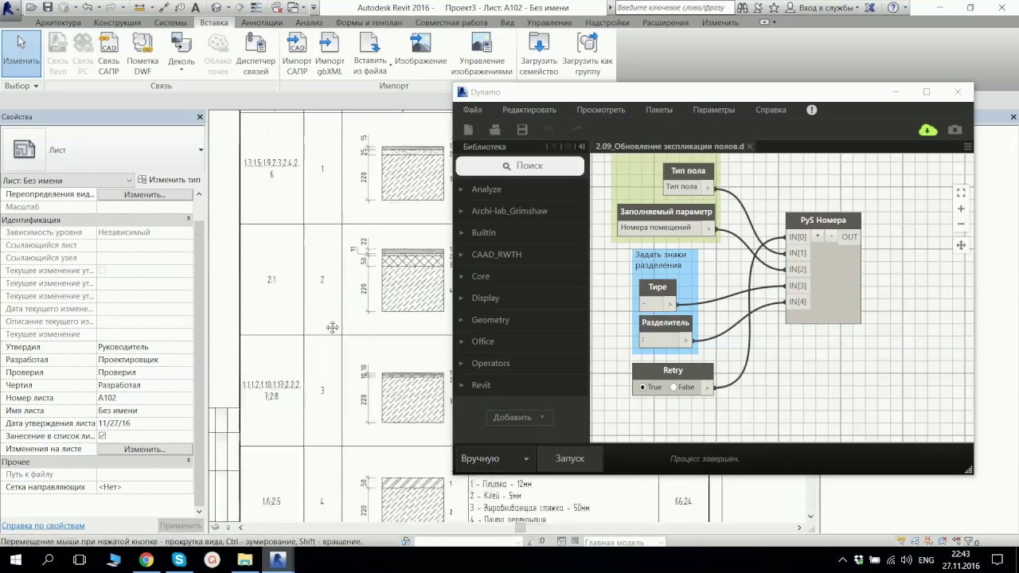Click Загрузить семейство icon
This screenshot has height=573, width=1019.
tap(539, 54)
